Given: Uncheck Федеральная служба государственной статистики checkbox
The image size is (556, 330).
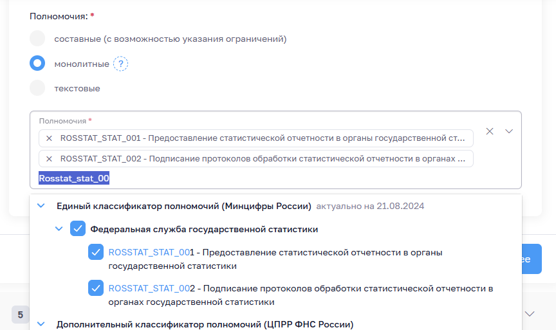Looking at the screenshot, I should [x=78, y=228].
